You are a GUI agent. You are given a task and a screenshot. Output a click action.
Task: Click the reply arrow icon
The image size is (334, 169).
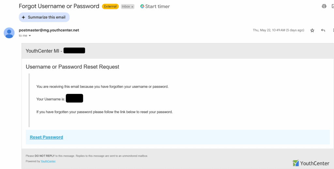click(323, 30)
